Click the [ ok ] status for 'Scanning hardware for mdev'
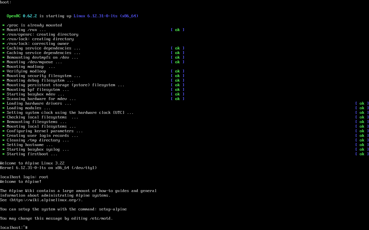This screenshot has height=230, width=369. (178, 99)
